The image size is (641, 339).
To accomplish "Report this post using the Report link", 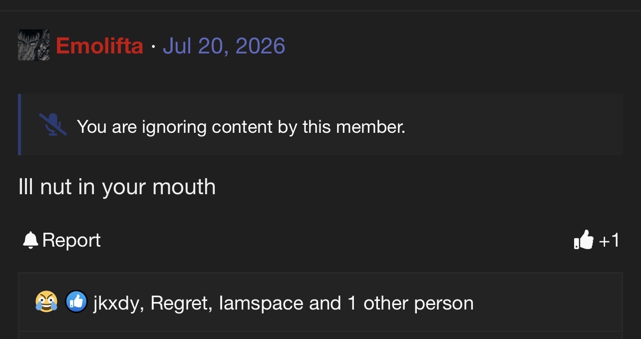I will (x=71, y=240).
